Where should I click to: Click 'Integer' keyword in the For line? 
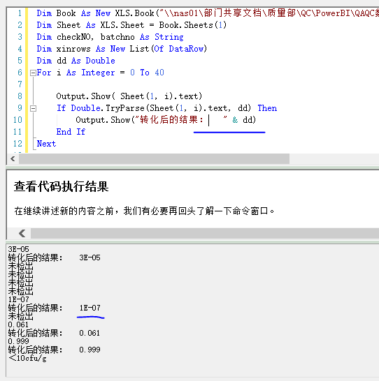point(98,73)
